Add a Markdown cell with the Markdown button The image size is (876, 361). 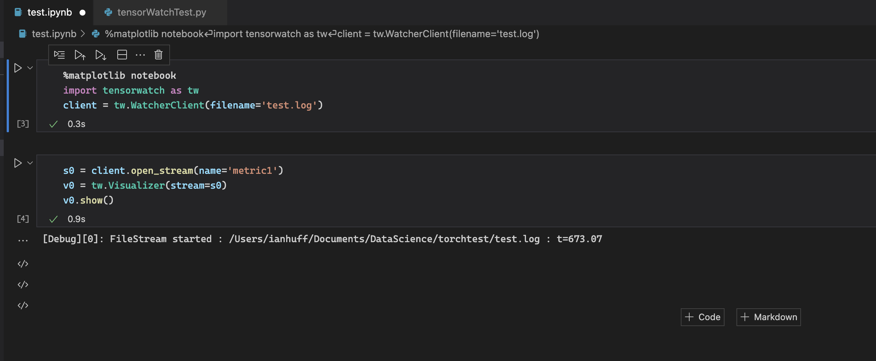(768, 317)
